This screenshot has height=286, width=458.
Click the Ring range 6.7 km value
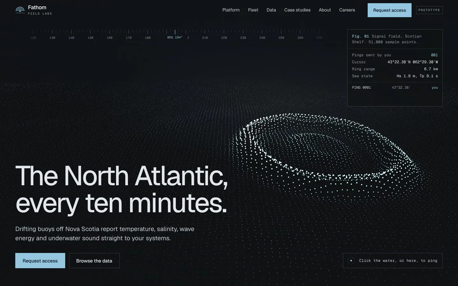click(x=431, y=69)
